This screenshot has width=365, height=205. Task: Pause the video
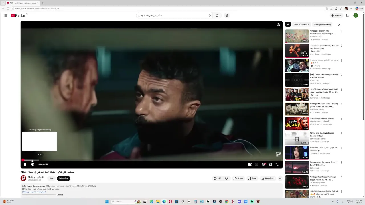point(25,164)
